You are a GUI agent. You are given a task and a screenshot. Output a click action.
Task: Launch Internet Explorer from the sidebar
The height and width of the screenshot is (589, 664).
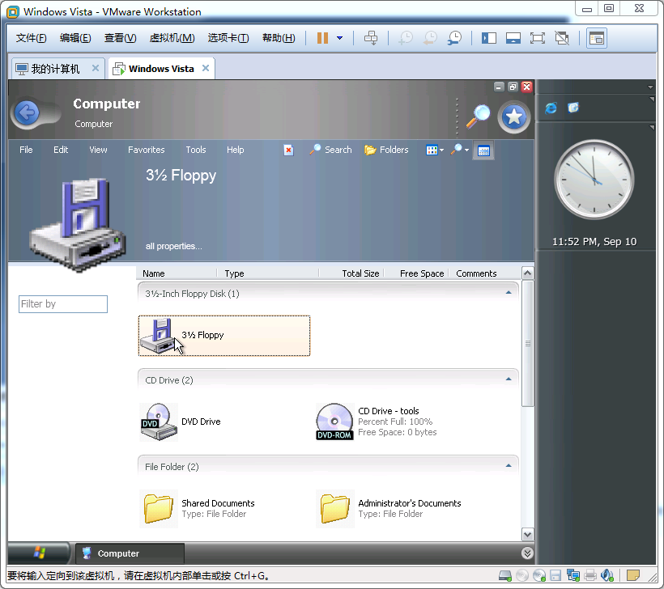[x=551, y=108]
